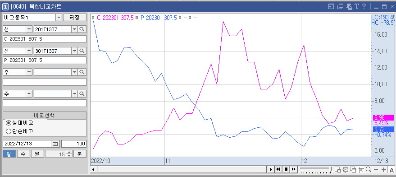Image resolution: width=396 pixels, height=177 pixels.
Task: Rewind the chart replay
Action: (x=278, y=169)
